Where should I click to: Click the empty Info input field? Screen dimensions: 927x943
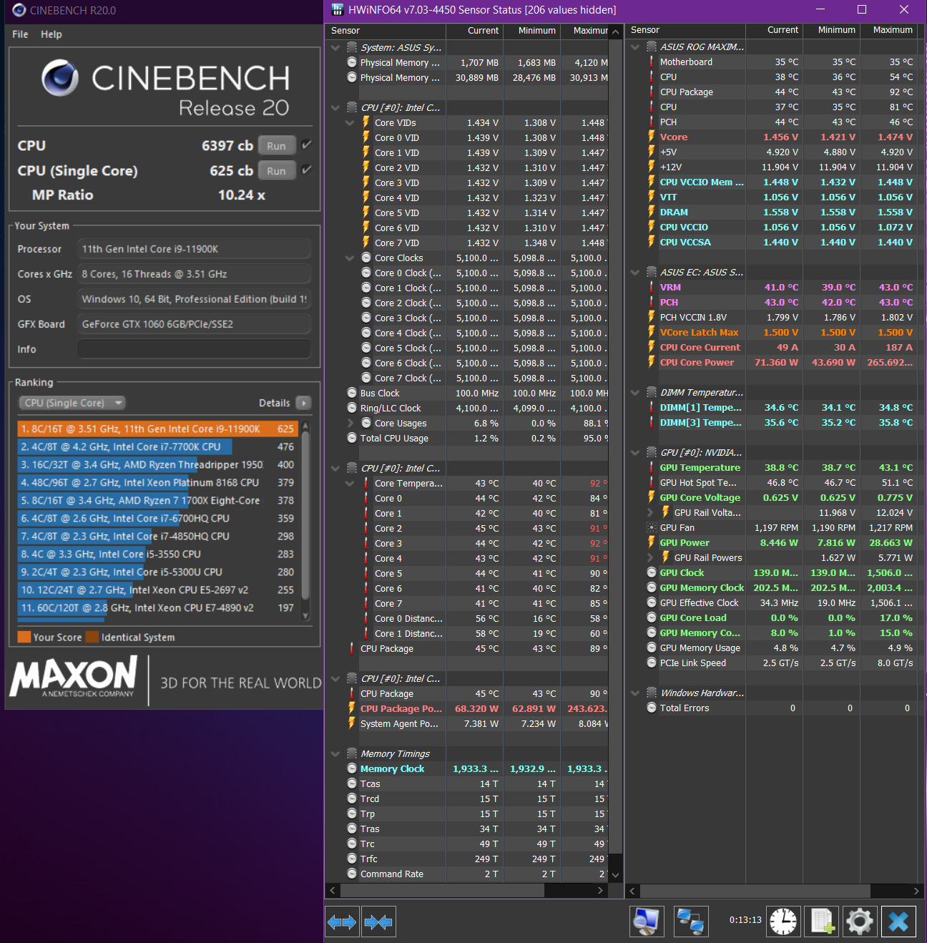pyautogui.click(x=193, y=349)
